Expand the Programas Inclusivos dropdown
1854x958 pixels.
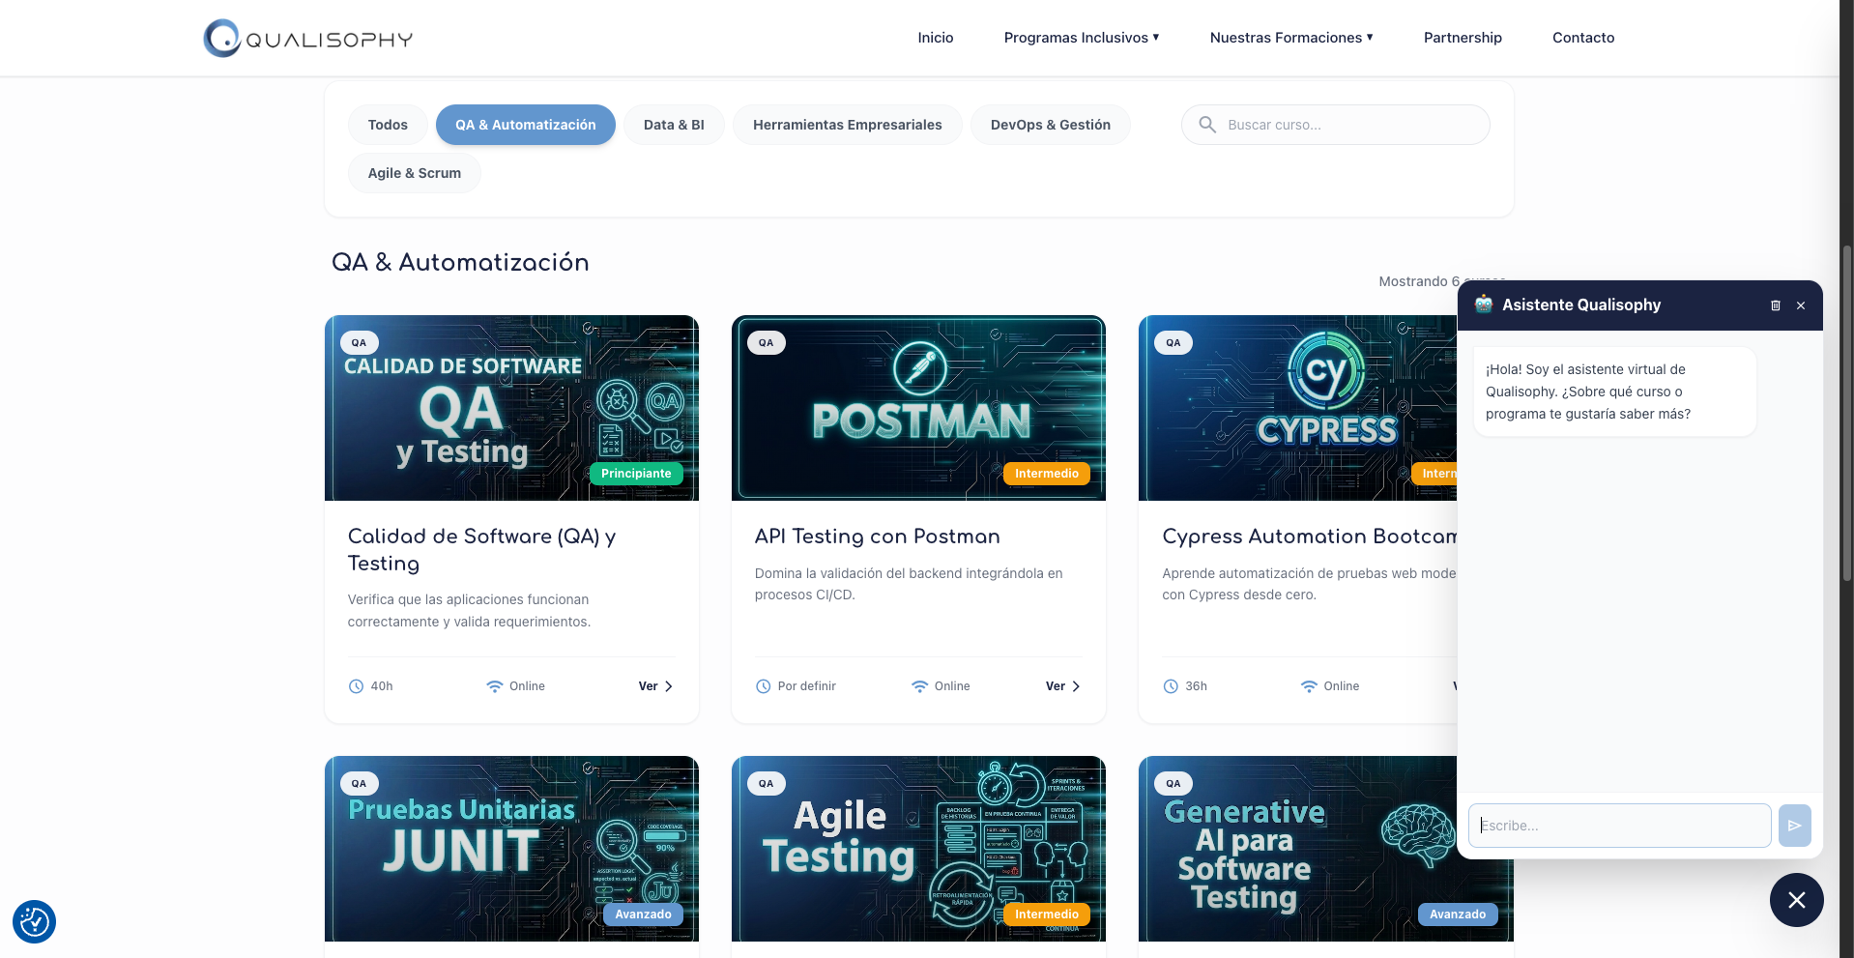pyautogui.click(x=1082, y=38)
